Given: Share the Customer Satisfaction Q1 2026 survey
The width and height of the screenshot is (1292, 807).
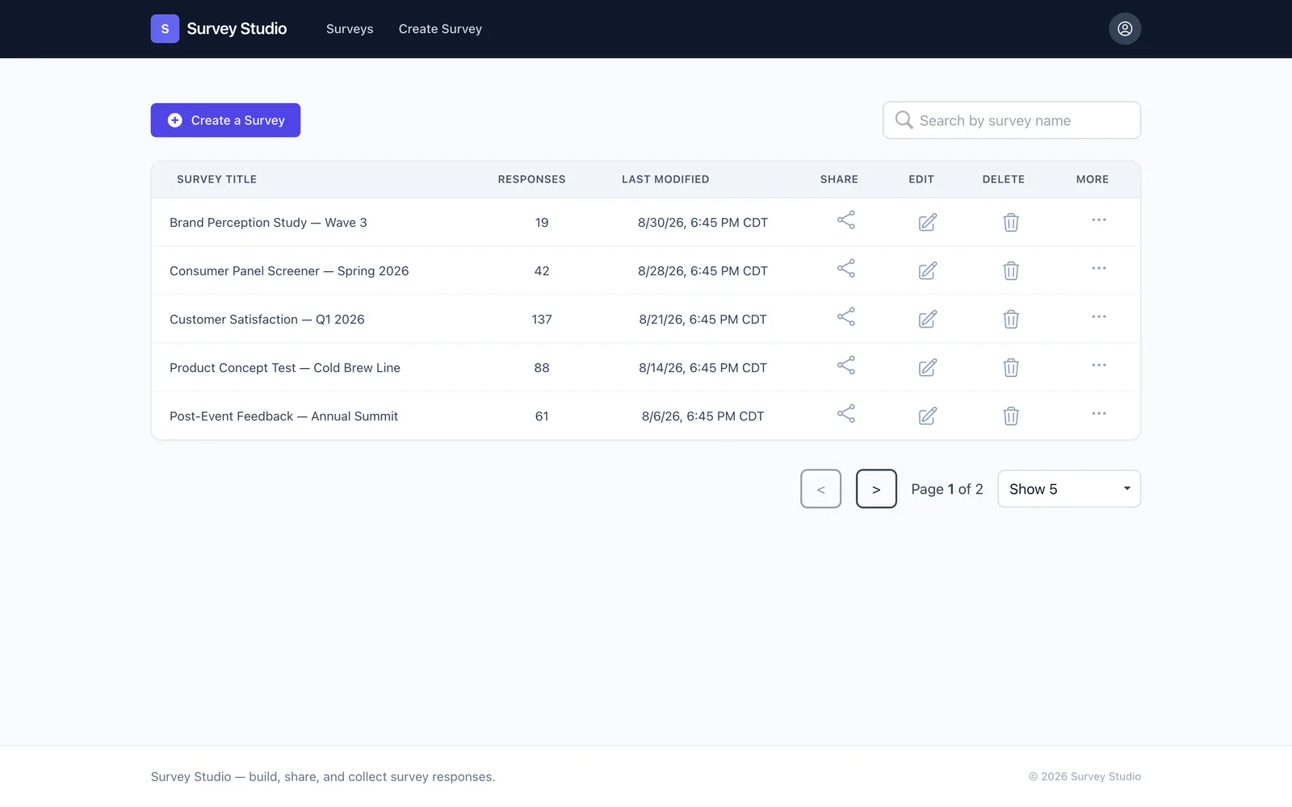Looking at the screenshot, I should tap(845, 317).
